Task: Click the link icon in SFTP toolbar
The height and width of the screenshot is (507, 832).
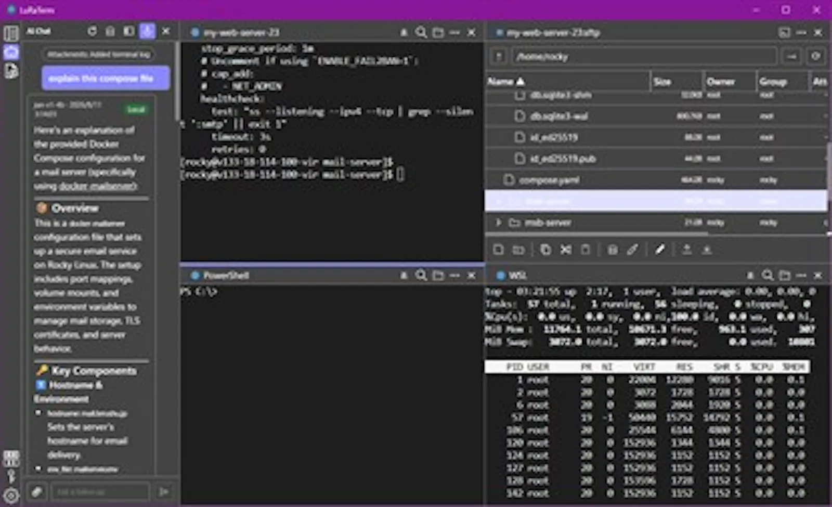Action: pos(632,250)
